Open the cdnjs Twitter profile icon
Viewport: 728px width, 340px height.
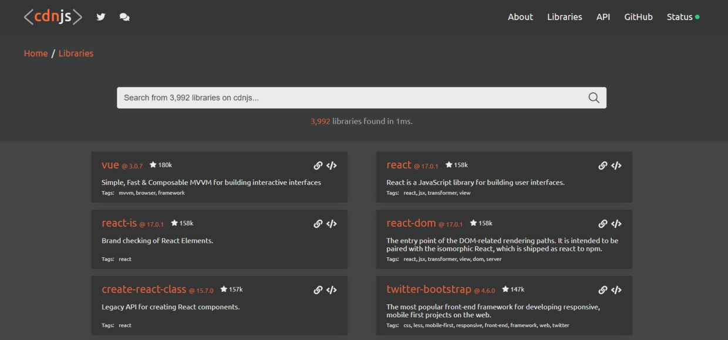(101, 17)
